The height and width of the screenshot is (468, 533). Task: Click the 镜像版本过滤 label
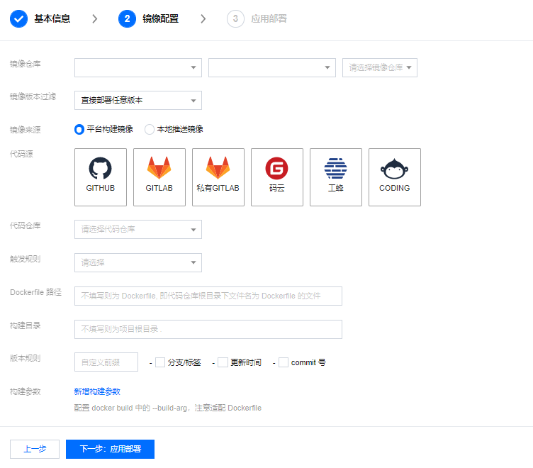tap(33, 96)
